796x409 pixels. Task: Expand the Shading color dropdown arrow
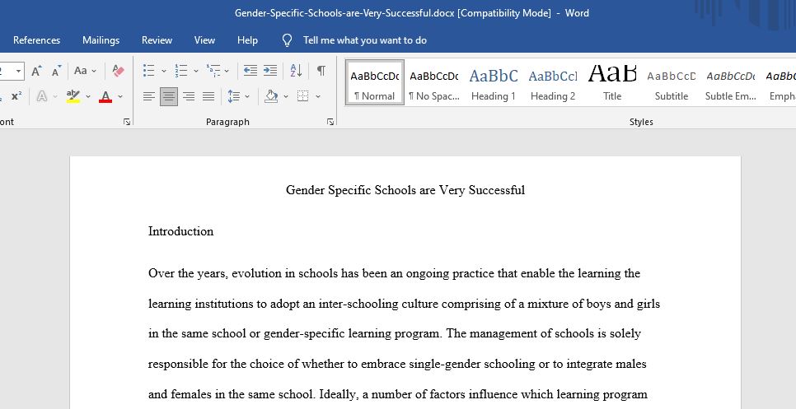click(286, 96)
